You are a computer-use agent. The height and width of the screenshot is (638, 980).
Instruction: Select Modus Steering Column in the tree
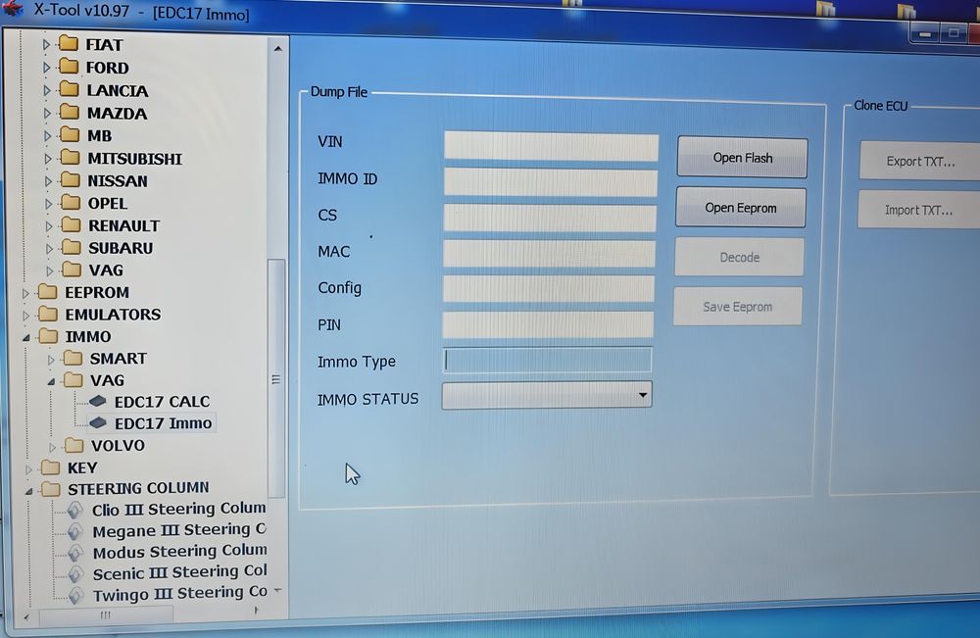point(179,552)
